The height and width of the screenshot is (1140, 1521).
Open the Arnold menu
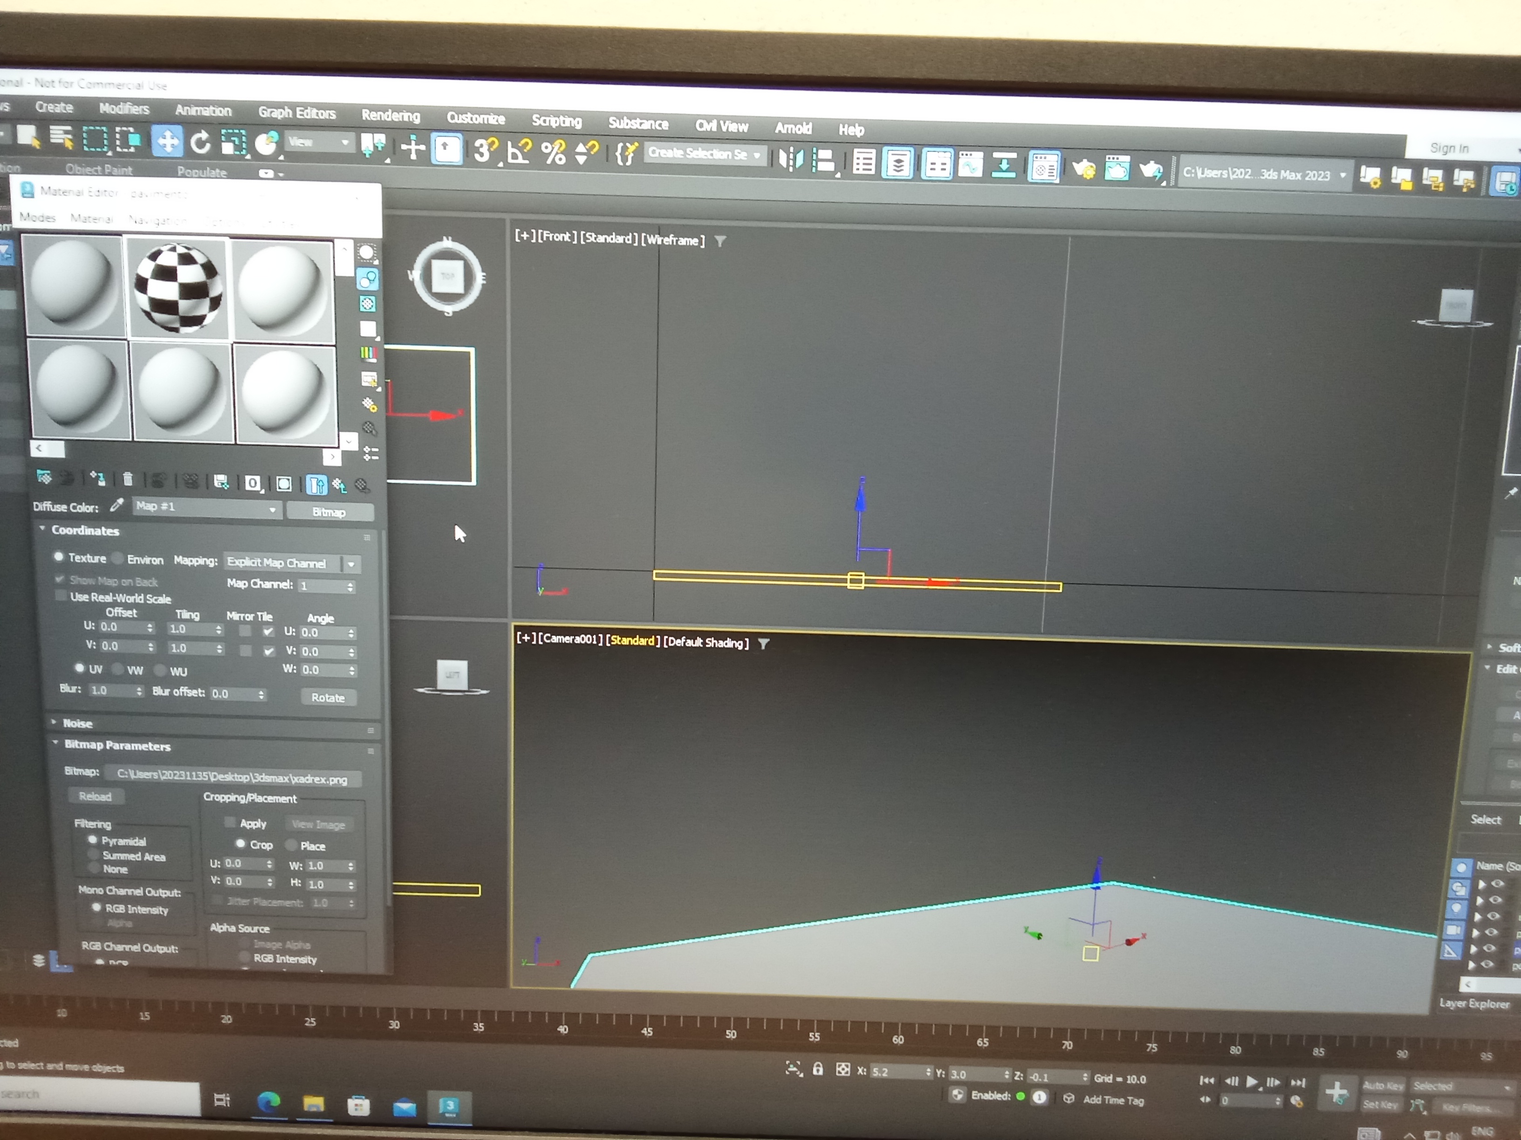pyautogui.click(x=793, y=128)
